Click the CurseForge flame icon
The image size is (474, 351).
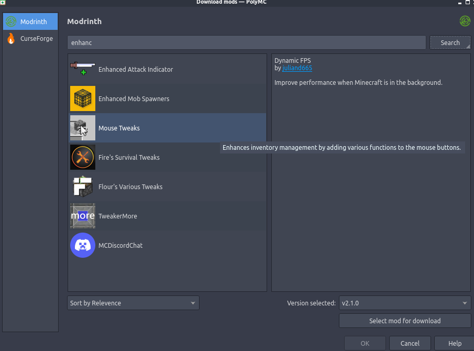pyautogui.click(x=10, y=38)
